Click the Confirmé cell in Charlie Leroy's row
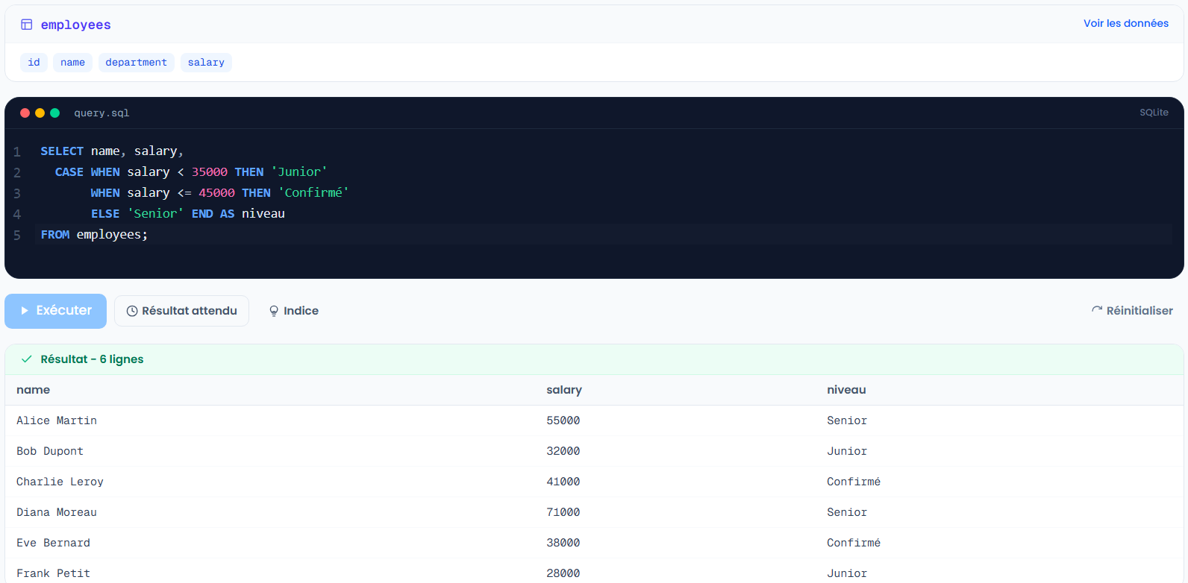Screen dimensions: 1188x583 854,482
